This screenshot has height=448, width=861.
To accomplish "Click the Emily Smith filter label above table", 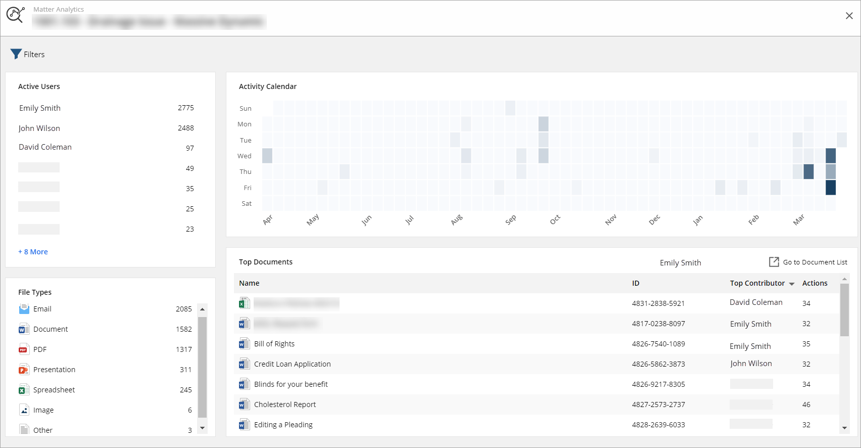I will (x=681, y=263).
